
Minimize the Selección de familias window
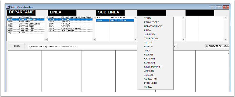click(212, 7)
